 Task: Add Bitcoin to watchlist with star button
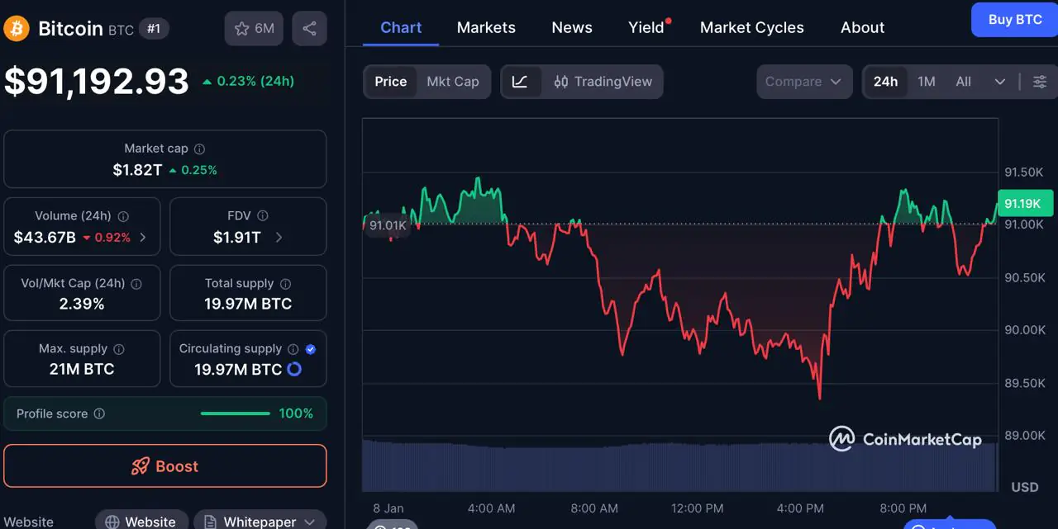(254, 29)
